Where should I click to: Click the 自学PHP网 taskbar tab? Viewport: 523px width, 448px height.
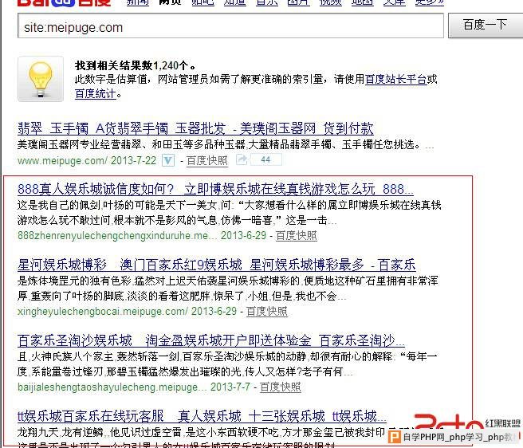tap(454, 437)
